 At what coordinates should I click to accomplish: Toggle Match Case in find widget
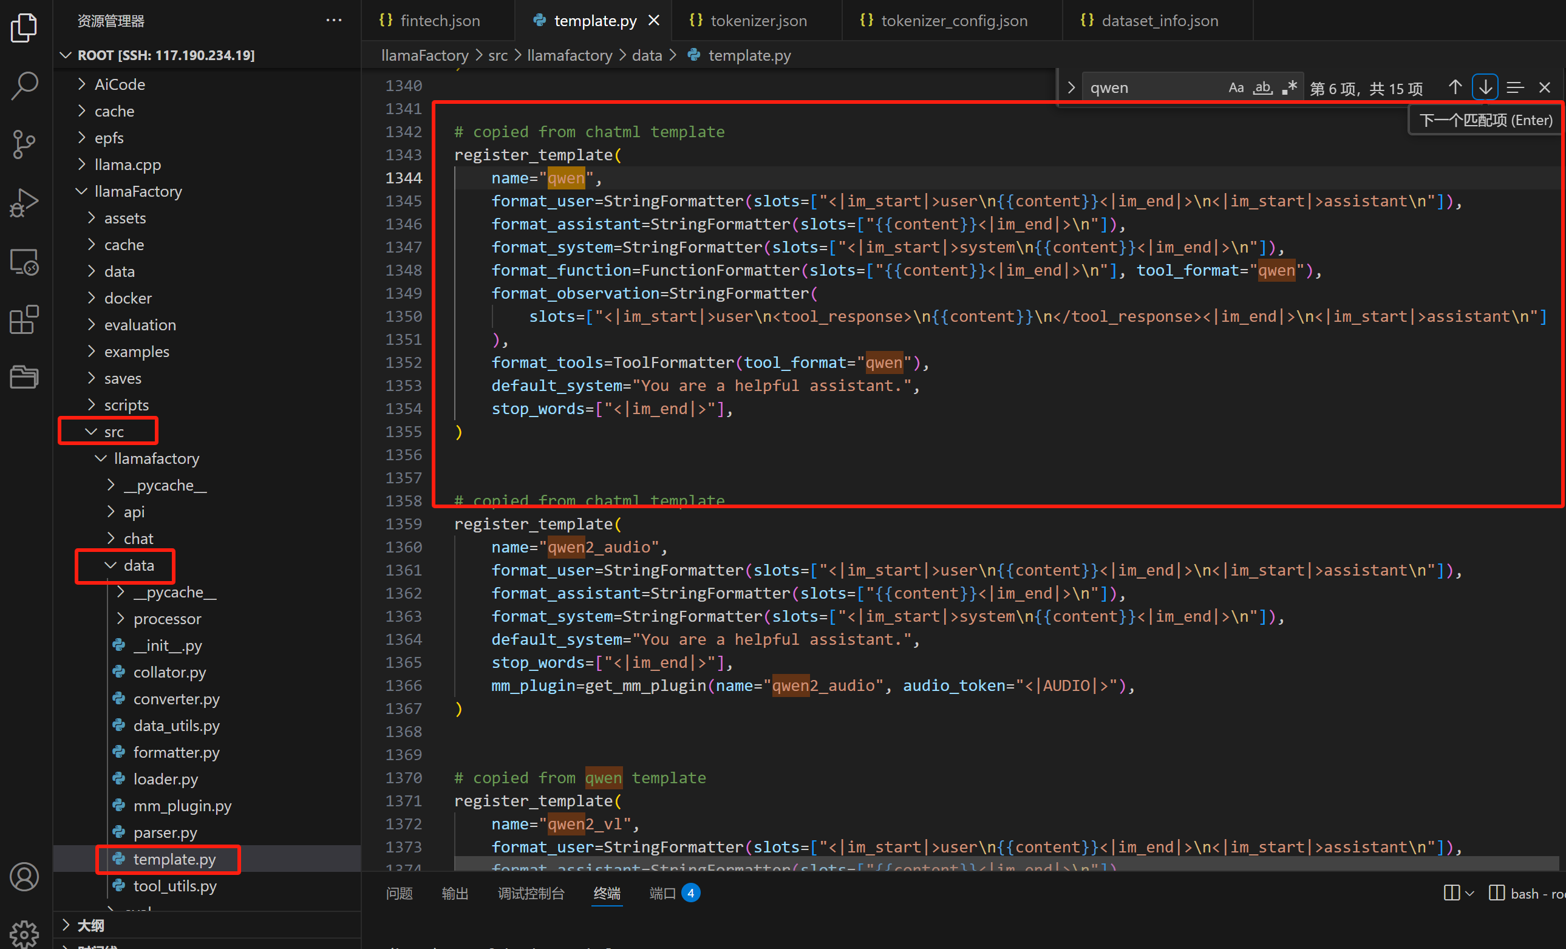[x=1236, y=87]
